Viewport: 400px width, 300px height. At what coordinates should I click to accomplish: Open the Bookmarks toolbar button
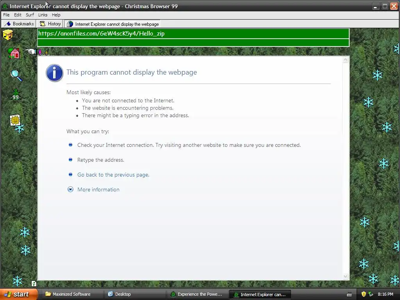tap(19, 24)
